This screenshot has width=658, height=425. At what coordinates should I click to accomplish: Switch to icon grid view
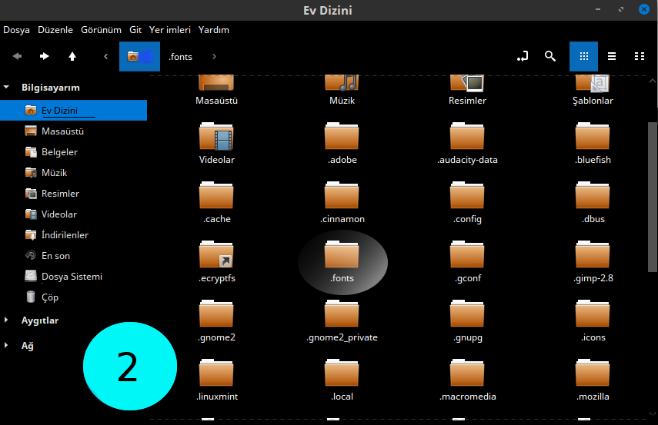tap(583, 56)
